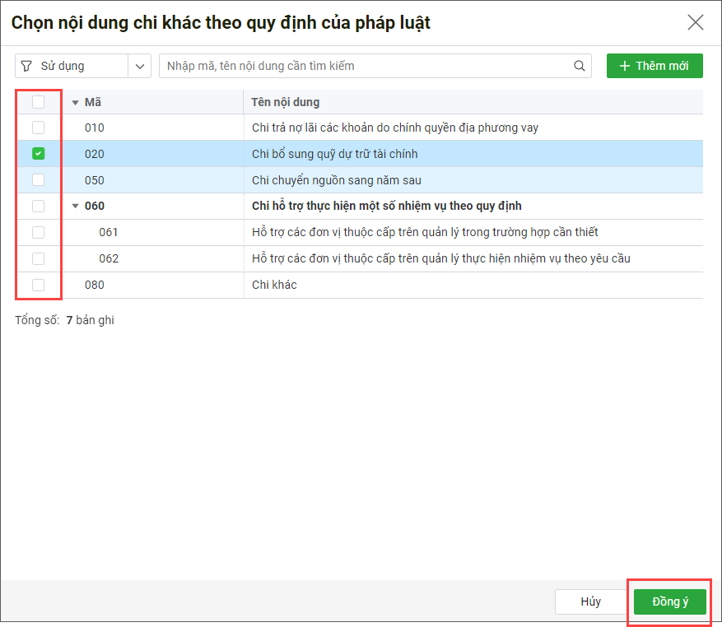722x627 pixels.
Task: Select row Chi chuyển nguồn sang năm sau
Action: click(x=359, y=180)
